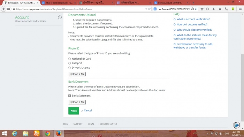Click the action center flag icon
244x137 pixels.
[x=212, y=134]
